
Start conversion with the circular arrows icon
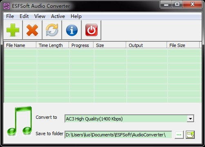(52, 30)
